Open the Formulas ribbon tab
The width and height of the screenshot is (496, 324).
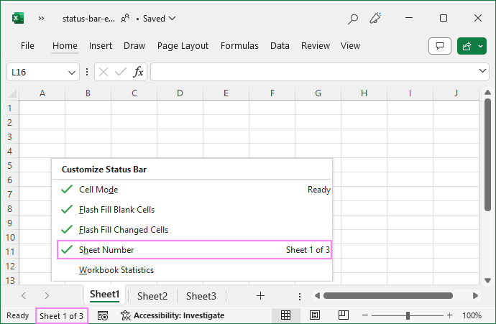tap(239, 46)
